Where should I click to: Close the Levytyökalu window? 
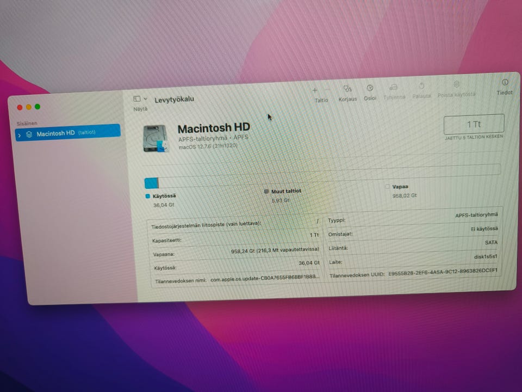pyautogui.click(x=20, y=107)
